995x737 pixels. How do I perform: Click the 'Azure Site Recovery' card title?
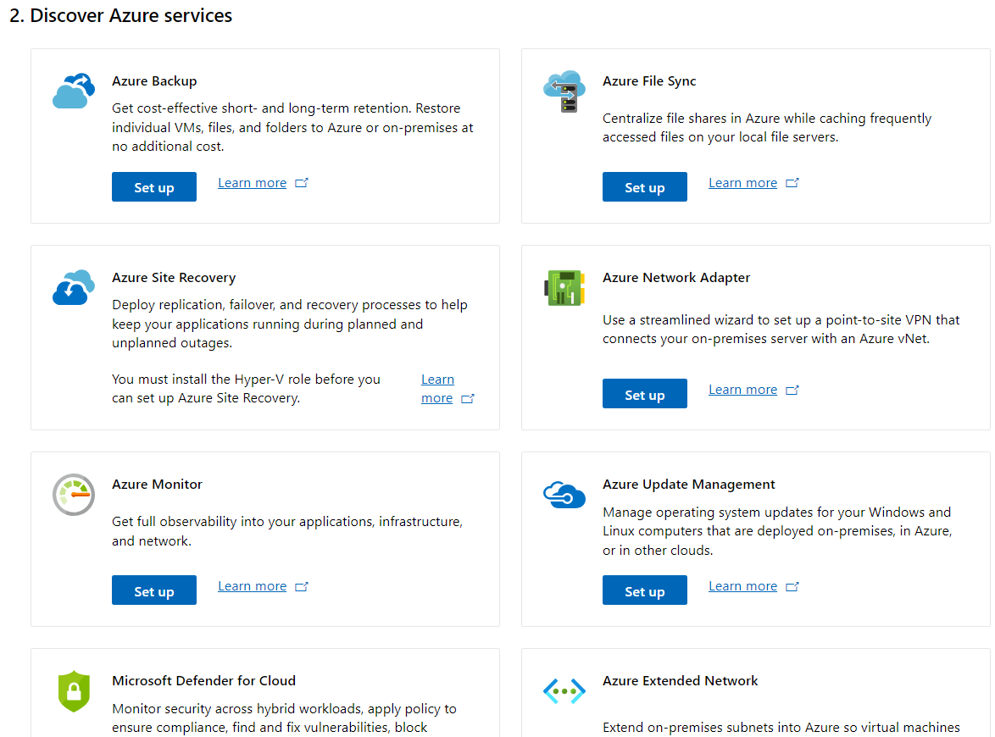click(x=174, y=278)
